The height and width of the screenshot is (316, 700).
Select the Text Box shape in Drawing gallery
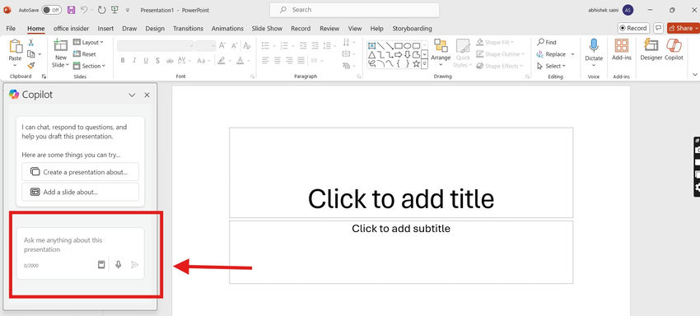pos(371,45)
